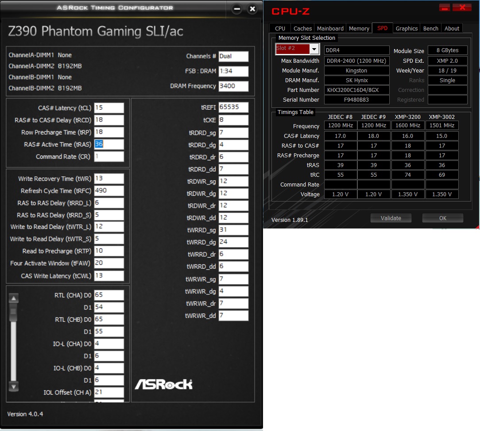480x434 pixels.
Task: Open the Slot #2 memory slot dropdown
Action: tap(314, 49)
